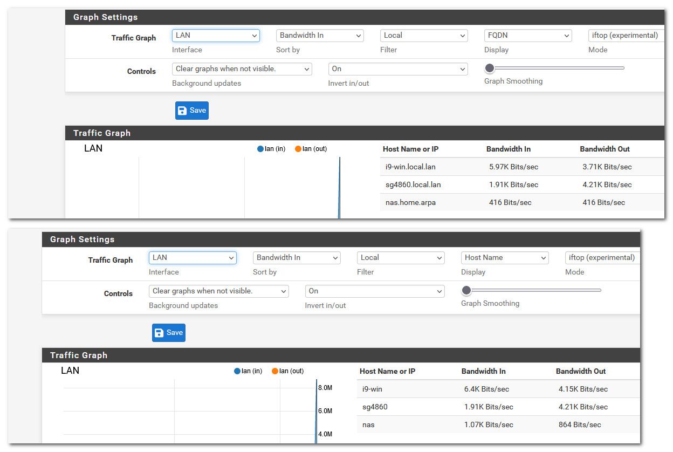Open the Invert in/out dropdown in the Host Name panel

pyautogui.click(x=375, y=291)
